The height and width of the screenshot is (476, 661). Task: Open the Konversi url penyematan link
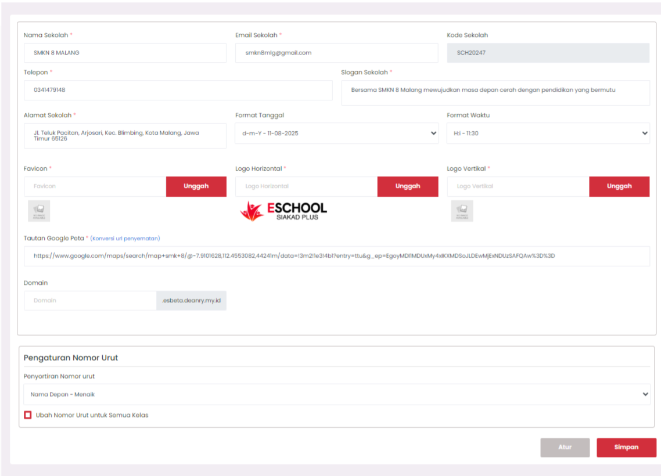click(x=125, y=239)
